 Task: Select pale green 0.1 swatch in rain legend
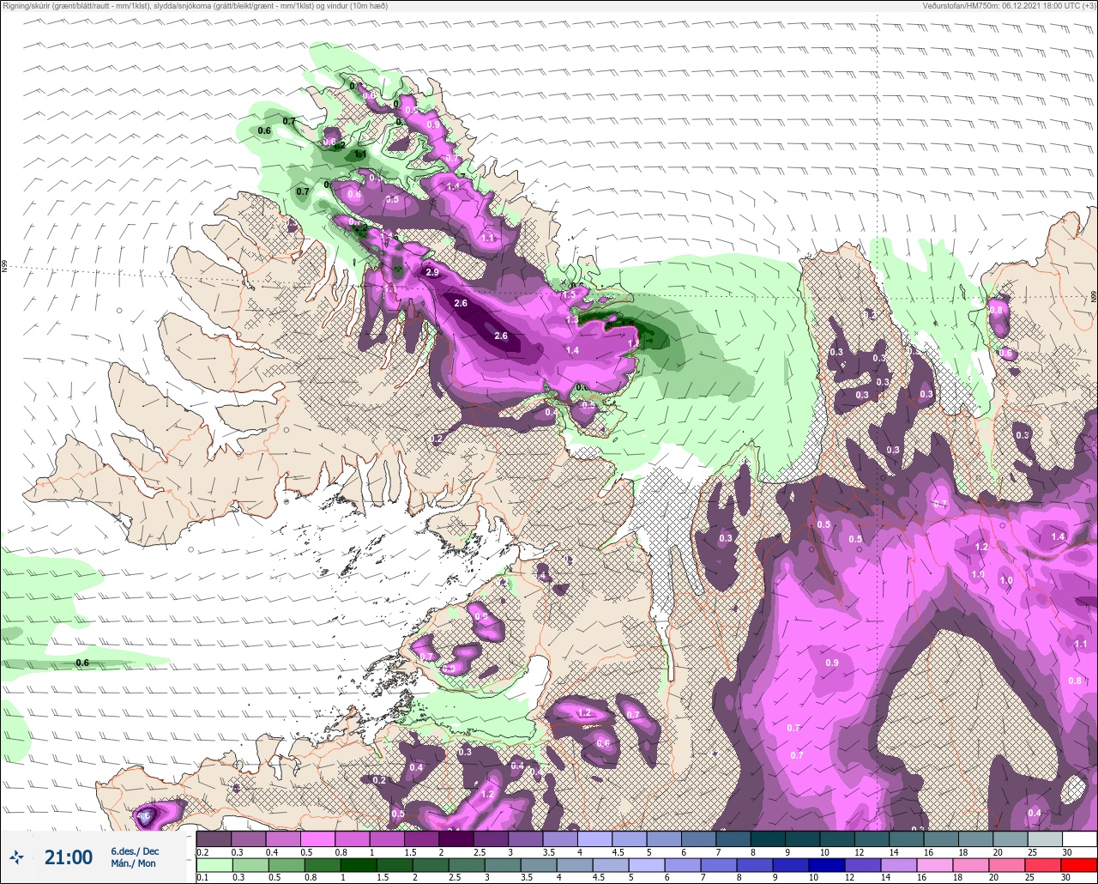[214, 864]
